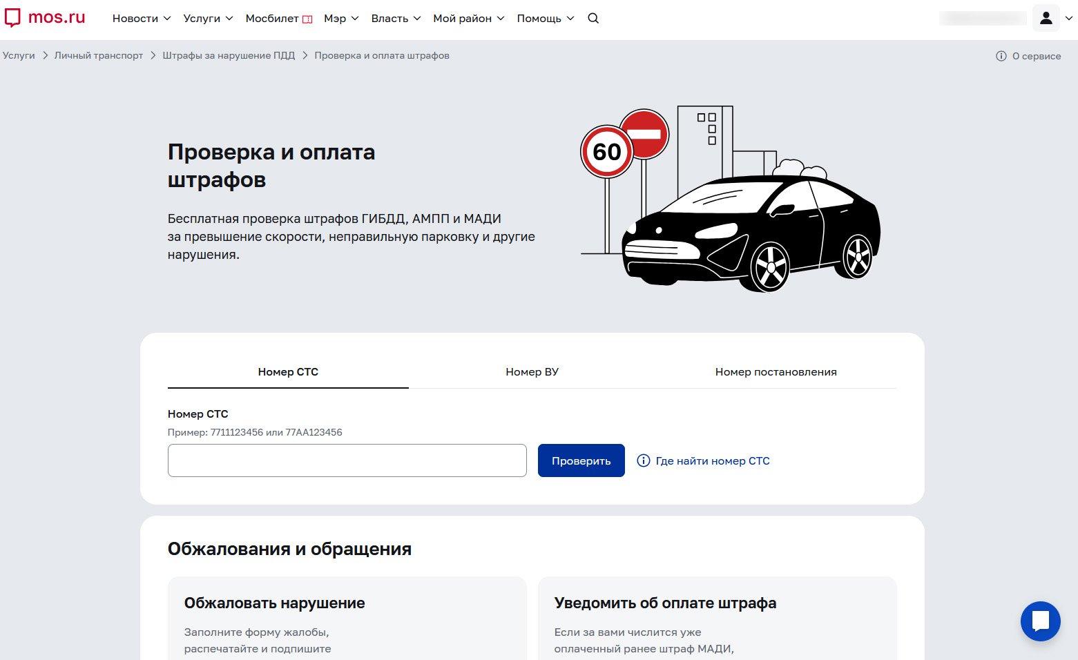Click the car with road signs illustration
The width and height of the screenshot is (1078, 660).
[730, 200]
